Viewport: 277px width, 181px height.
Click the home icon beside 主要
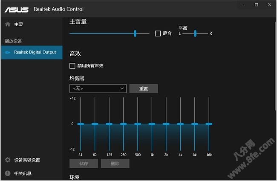[x=8, y=24]
